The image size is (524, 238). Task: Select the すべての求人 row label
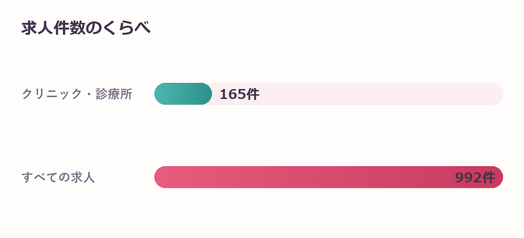[58, 177]
